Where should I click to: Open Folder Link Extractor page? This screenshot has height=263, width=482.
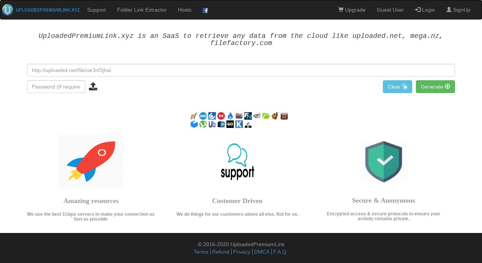(142, 10)
